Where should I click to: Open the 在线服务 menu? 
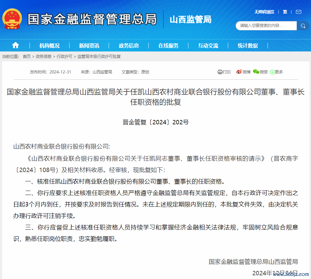tap(169, 46)
